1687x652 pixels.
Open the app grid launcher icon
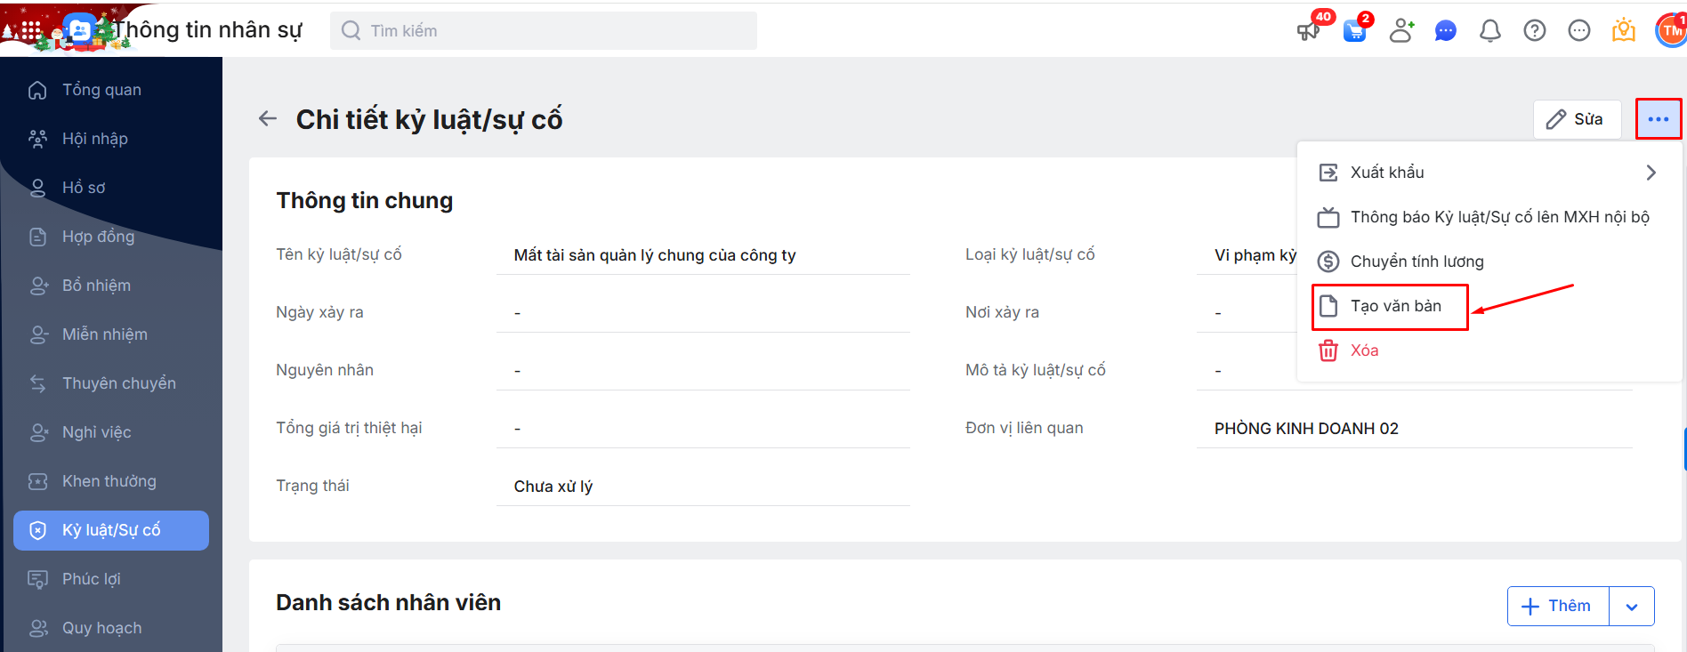coord(31,30)
